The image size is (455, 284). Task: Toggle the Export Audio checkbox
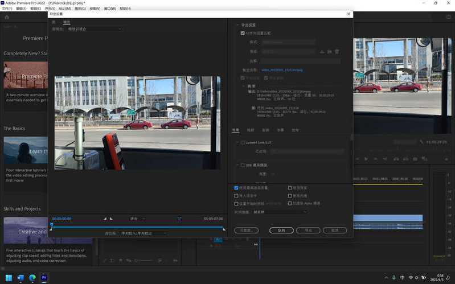(x=266, y=78)
